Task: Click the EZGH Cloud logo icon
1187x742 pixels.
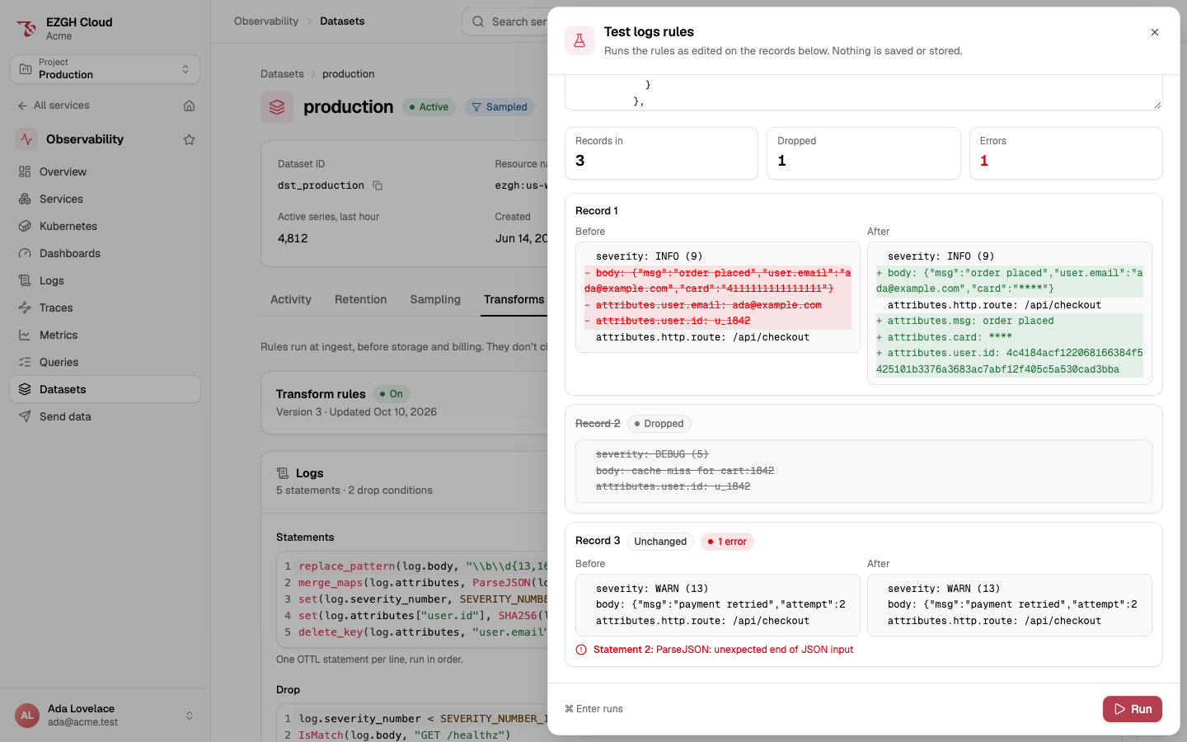Action: [x=26, y=29]
